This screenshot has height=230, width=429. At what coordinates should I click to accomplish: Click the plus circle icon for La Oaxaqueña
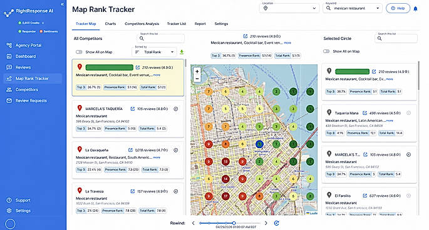point(176,150)
